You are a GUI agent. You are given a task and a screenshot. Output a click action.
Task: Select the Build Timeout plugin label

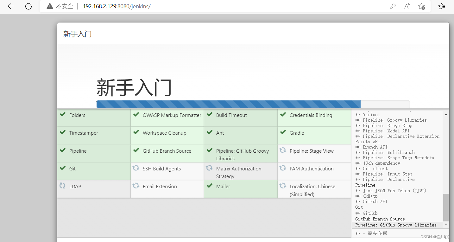[x=231, y=115]
